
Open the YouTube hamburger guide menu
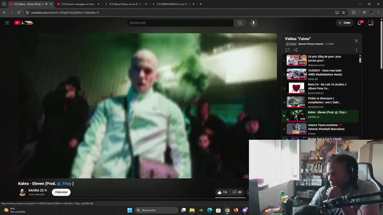7,23
